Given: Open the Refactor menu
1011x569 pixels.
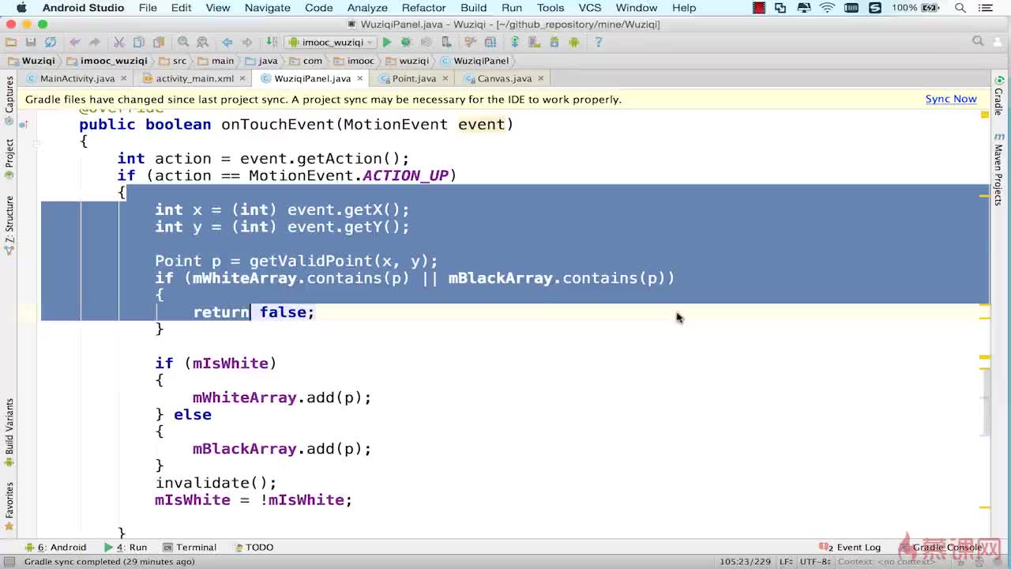Looking at the screenshot, I should [423, 8].
